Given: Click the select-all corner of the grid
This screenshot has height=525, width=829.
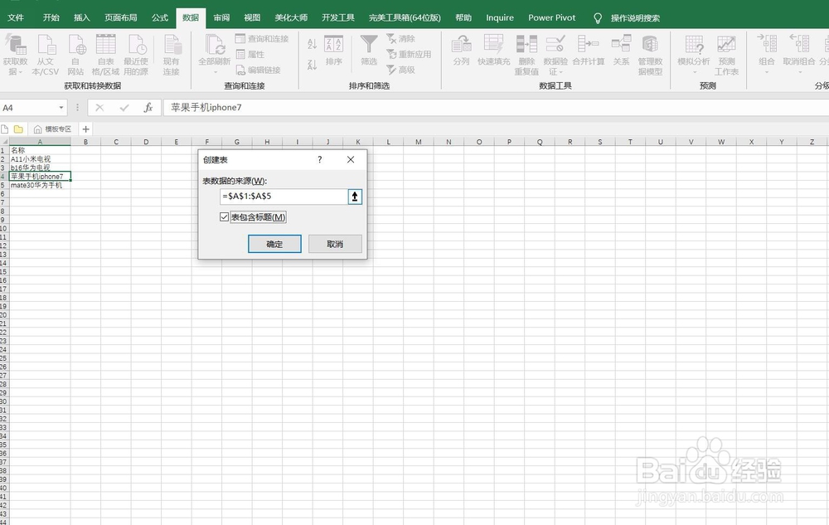Looking at the screenshot, I should [4, 142].
